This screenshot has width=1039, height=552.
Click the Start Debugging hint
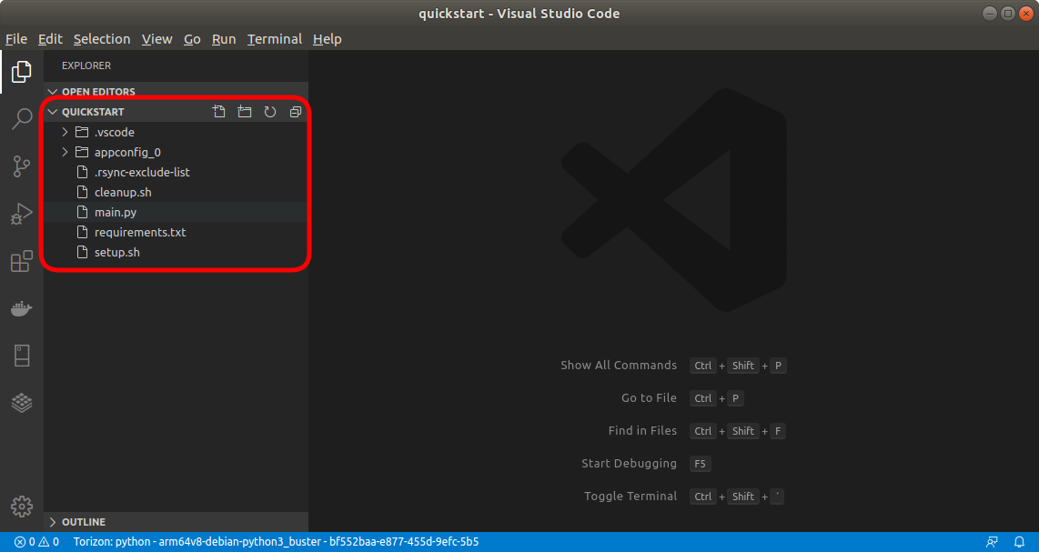coord(629,463)
